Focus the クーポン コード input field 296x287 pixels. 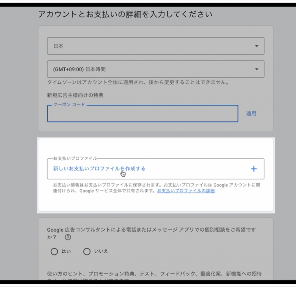[x=143, y=114]
